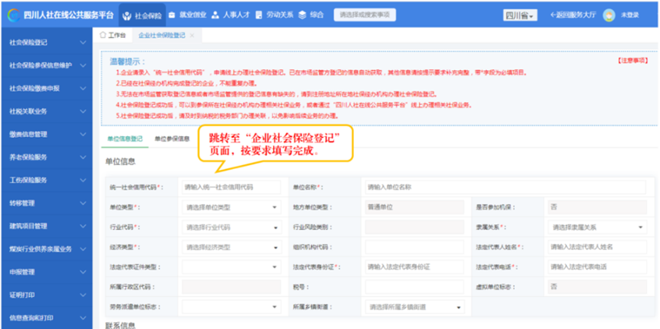
Task: Open the 综合 top menu
Action: click(311, 15)
